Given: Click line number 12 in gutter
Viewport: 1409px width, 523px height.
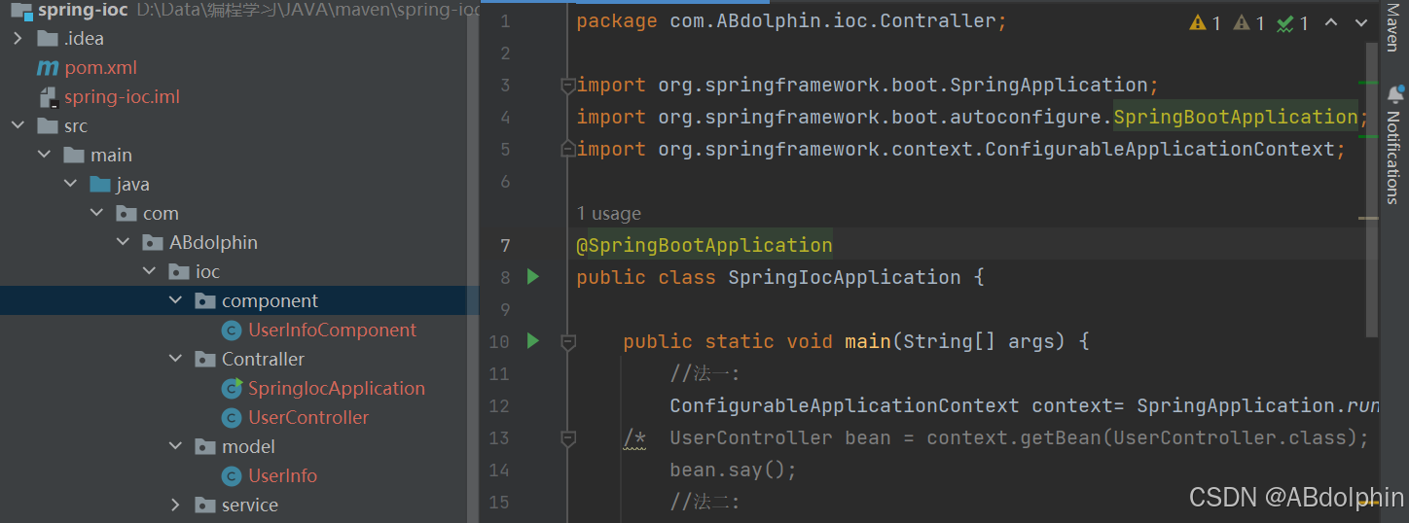Looking at the screenshot, I should [499, 406].
